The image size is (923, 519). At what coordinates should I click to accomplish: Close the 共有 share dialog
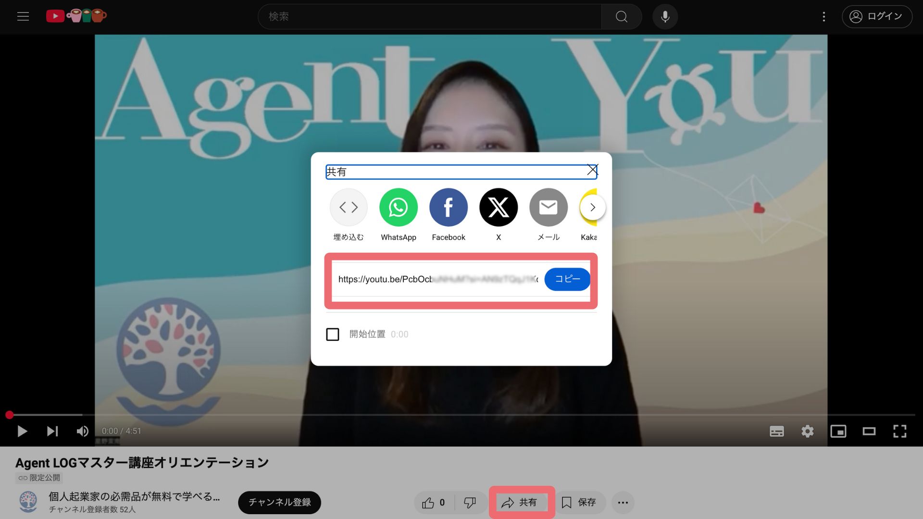(x=592, y=170)
